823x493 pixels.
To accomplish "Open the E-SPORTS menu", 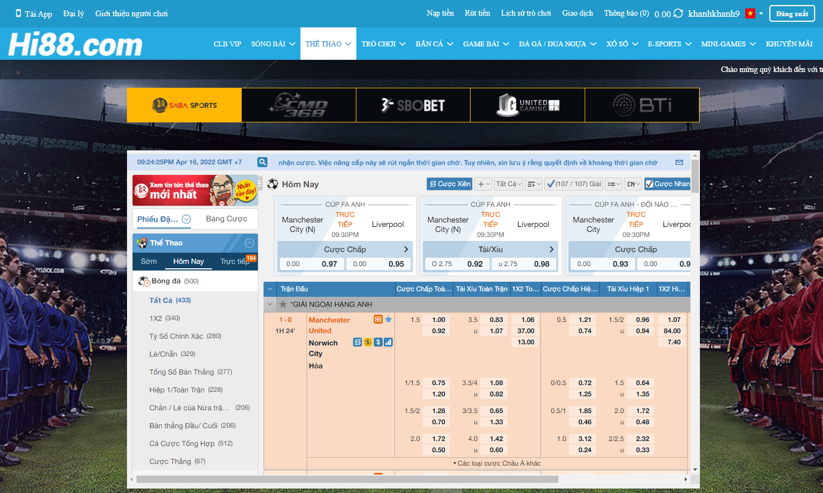I will [670, 44].
